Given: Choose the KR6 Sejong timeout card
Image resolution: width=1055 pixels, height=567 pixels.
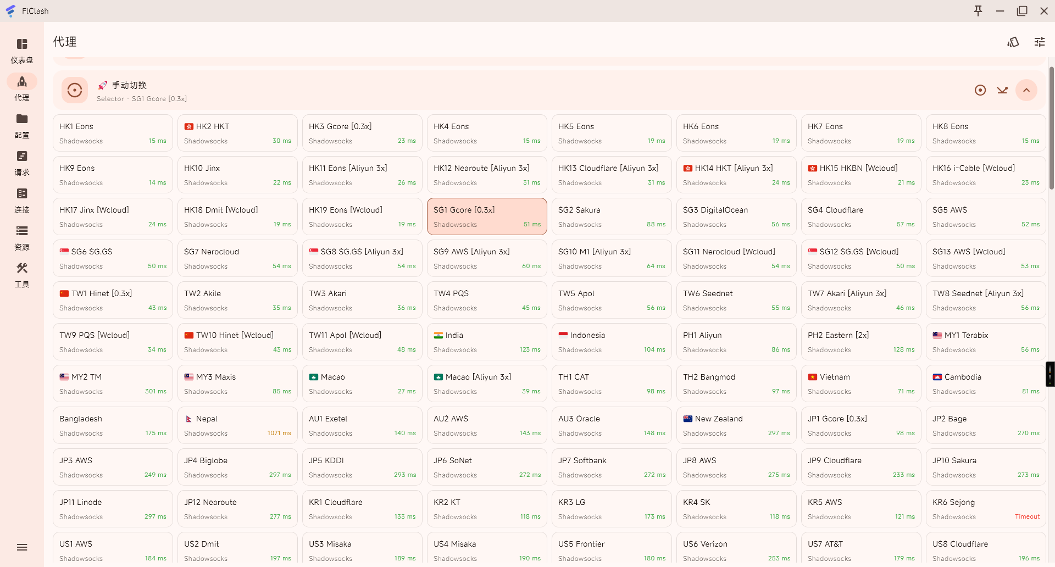Looking at the screenshot, I should point(986,509).
